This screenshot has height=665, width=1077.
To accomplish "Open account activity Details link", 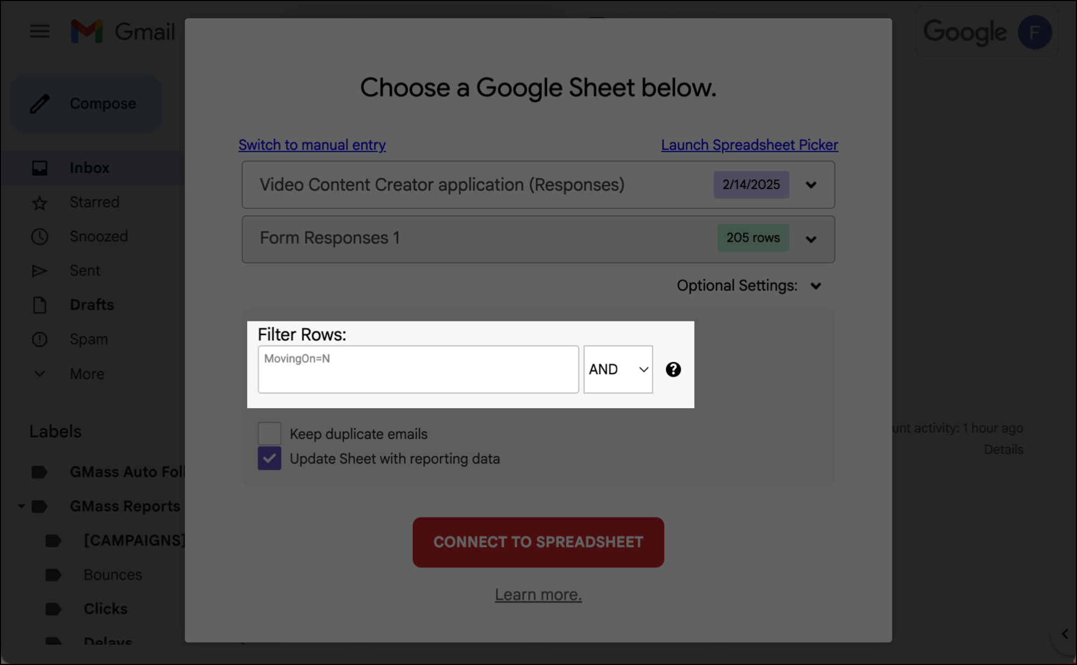I will (1003, 450).
